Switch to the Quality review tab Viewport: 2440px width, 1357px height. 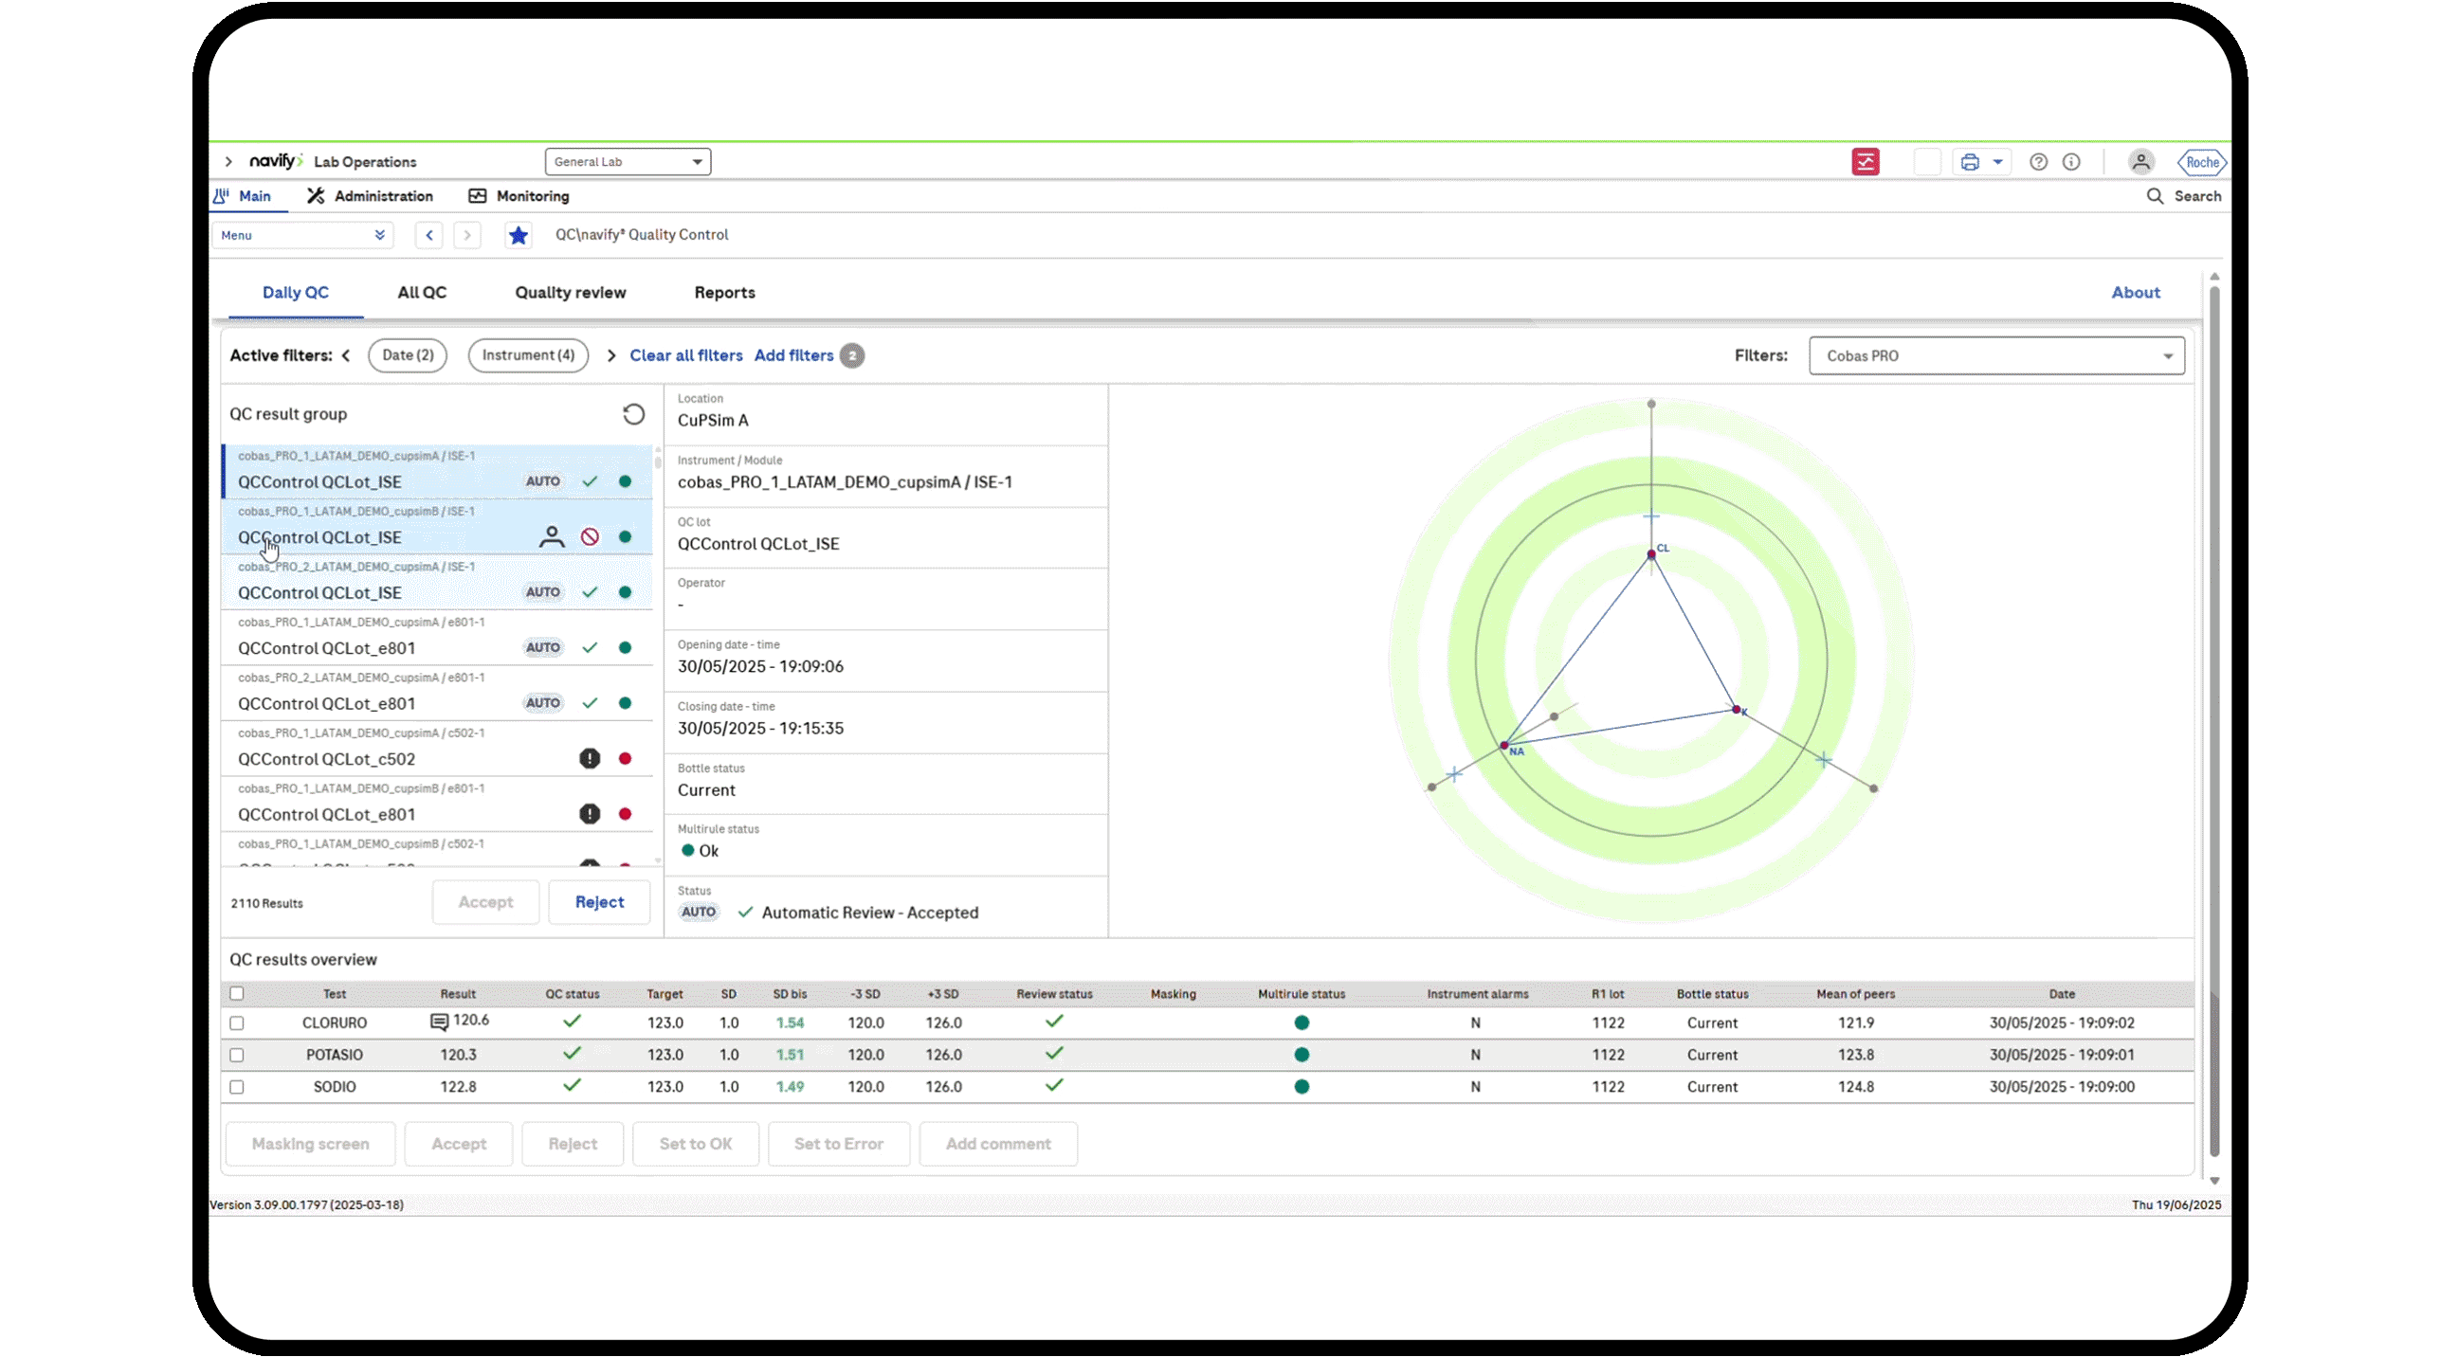pos(570,293)
